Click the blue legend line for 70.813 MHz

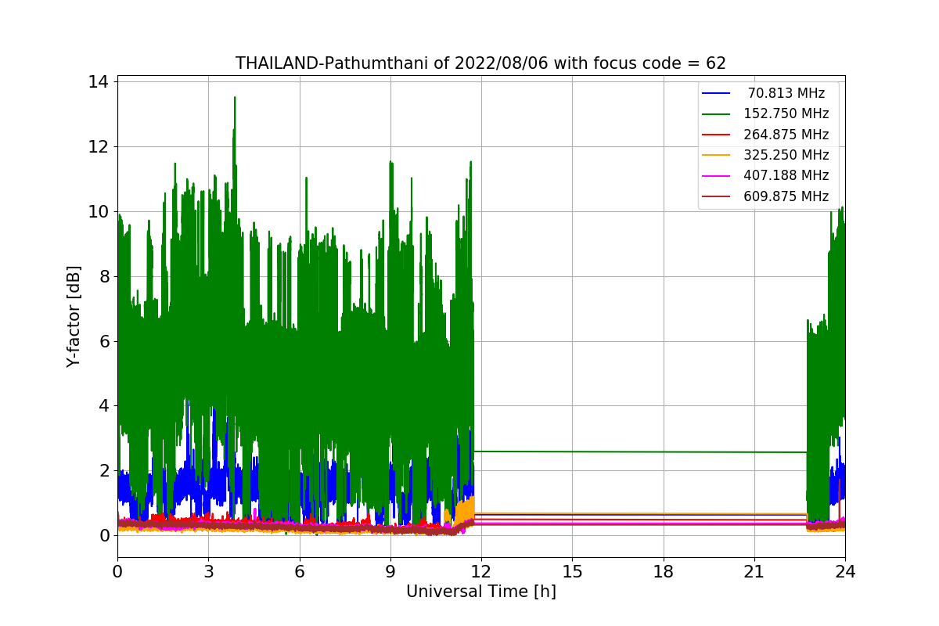coord(716,93)
